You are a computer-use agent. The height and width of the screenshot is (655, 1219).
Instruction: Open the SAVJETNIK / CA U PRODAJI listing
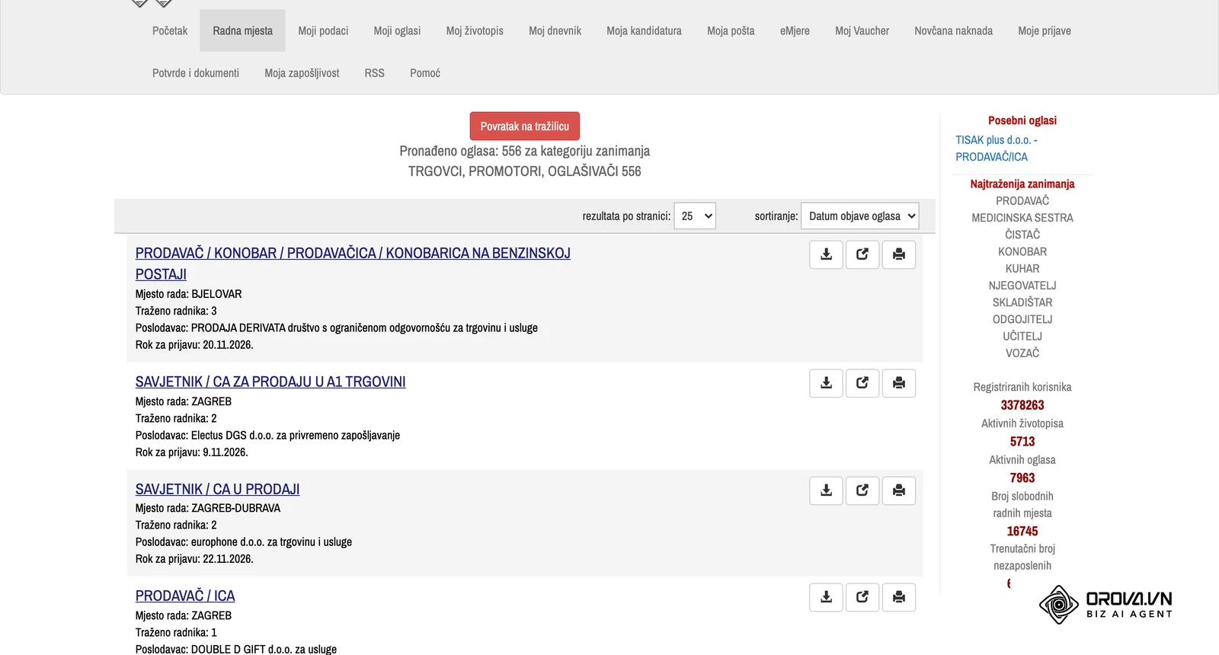tap(218, 489)
